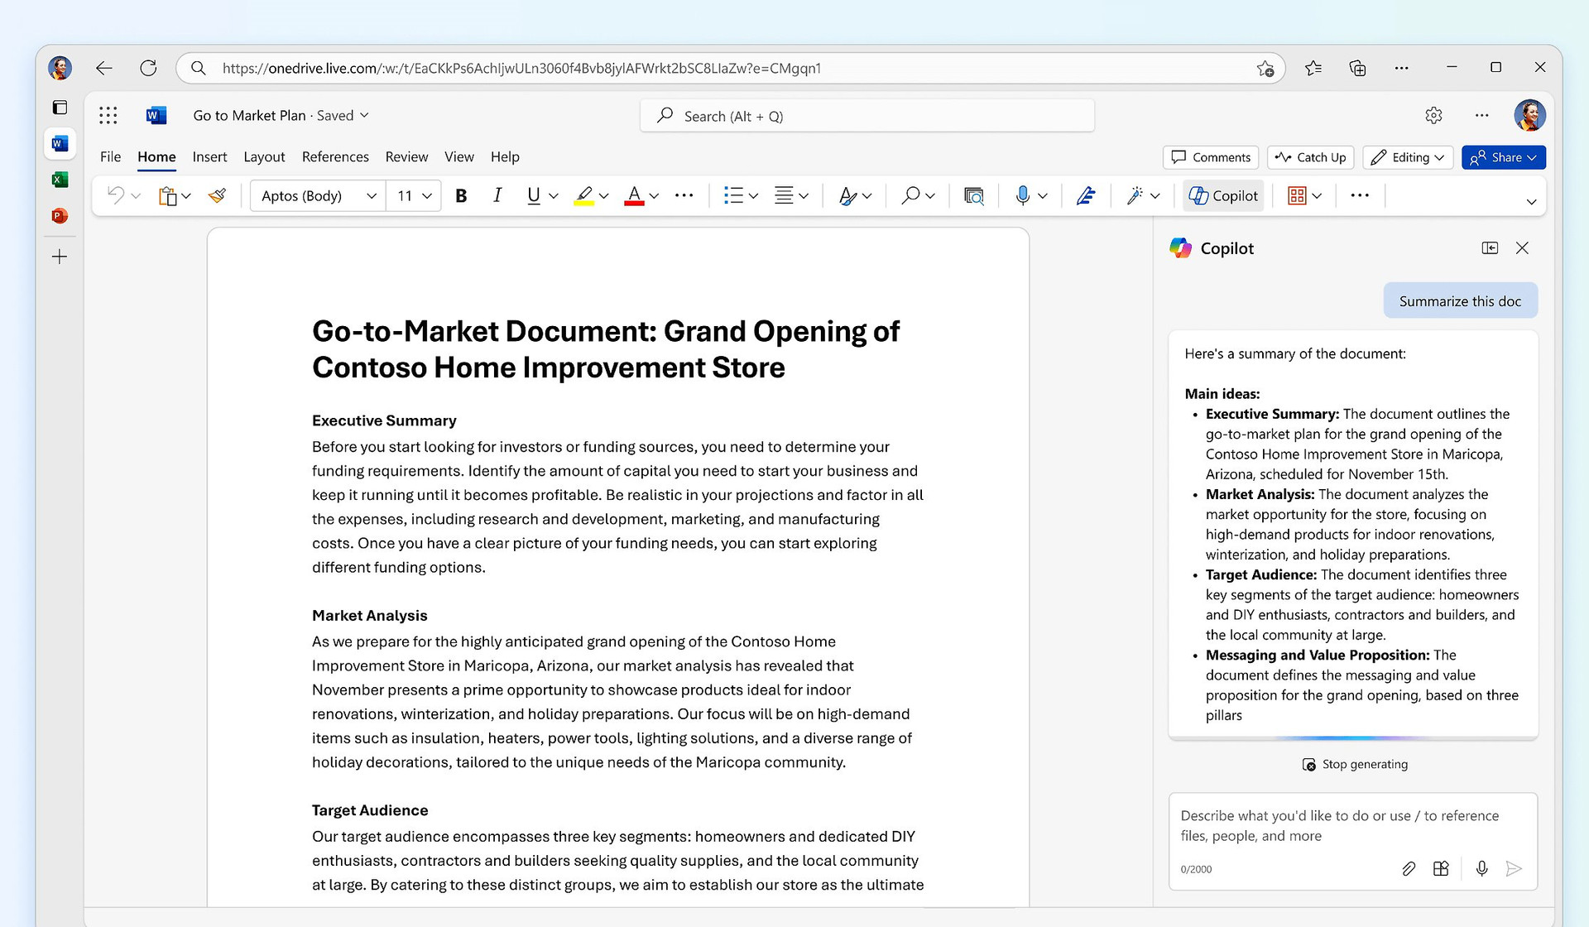1589x927 pixels.
Task: Expand ribbon display options chevron
Action: 1531,202
